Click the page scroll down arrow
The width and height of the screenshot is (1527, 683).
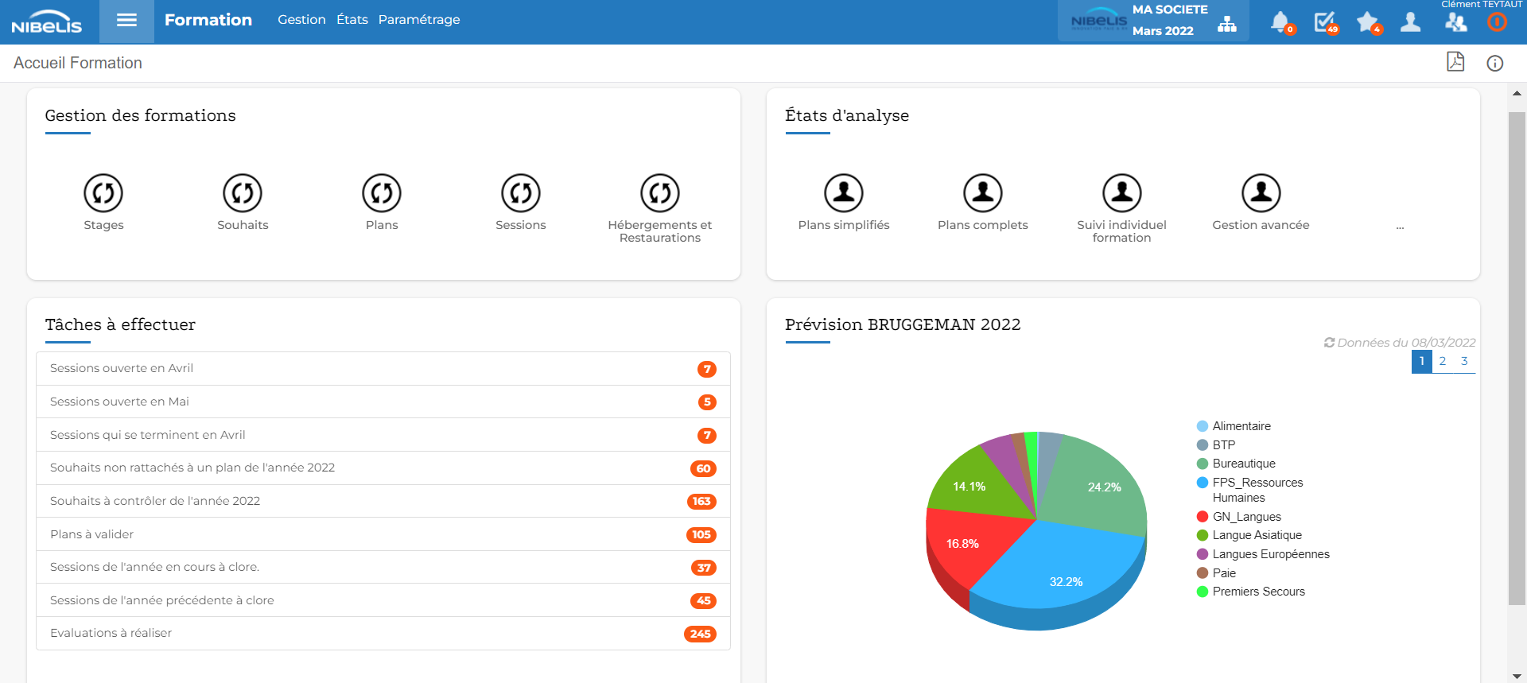[x=1517, y=676]
